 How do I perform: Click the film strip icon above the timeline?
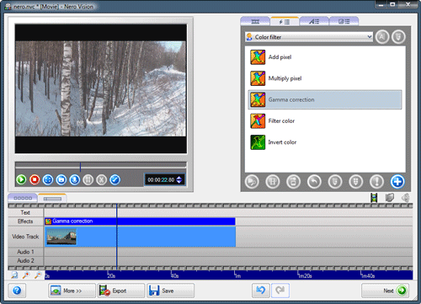pos(374,198)
